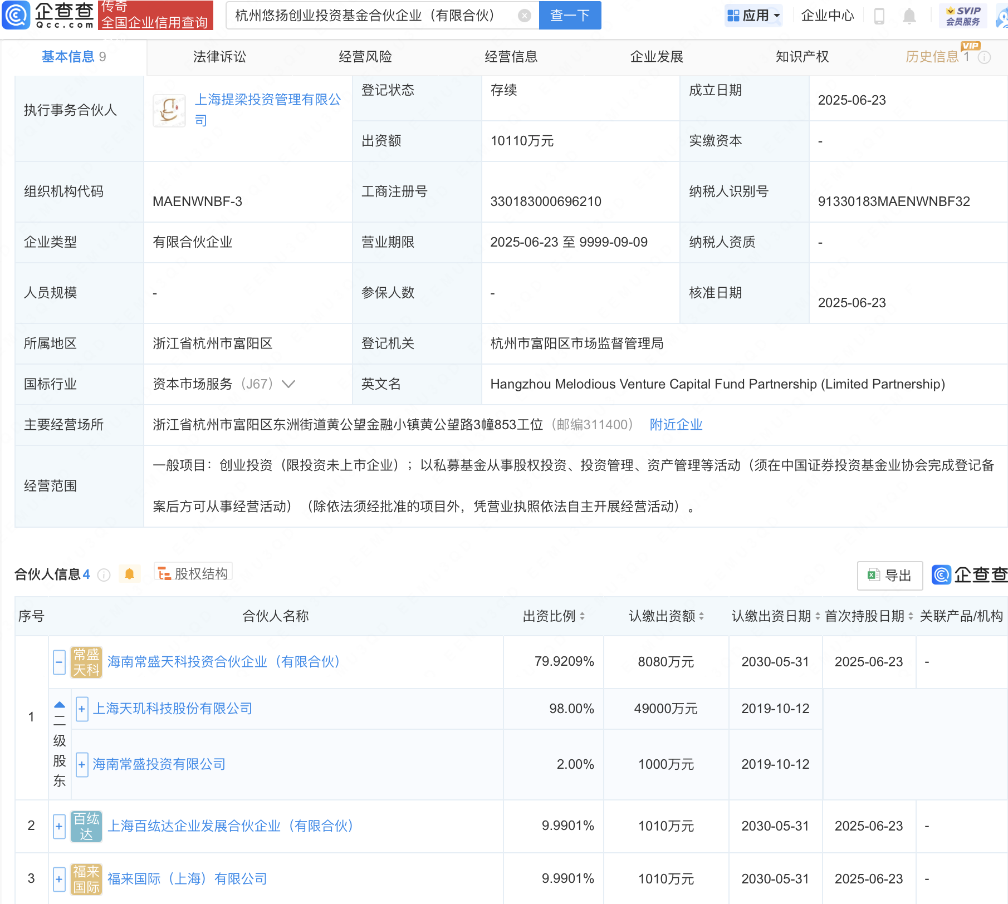Click the 上海提梁投资 company logo thumbnail
The image size is (1008, 904).
[169, 111]
